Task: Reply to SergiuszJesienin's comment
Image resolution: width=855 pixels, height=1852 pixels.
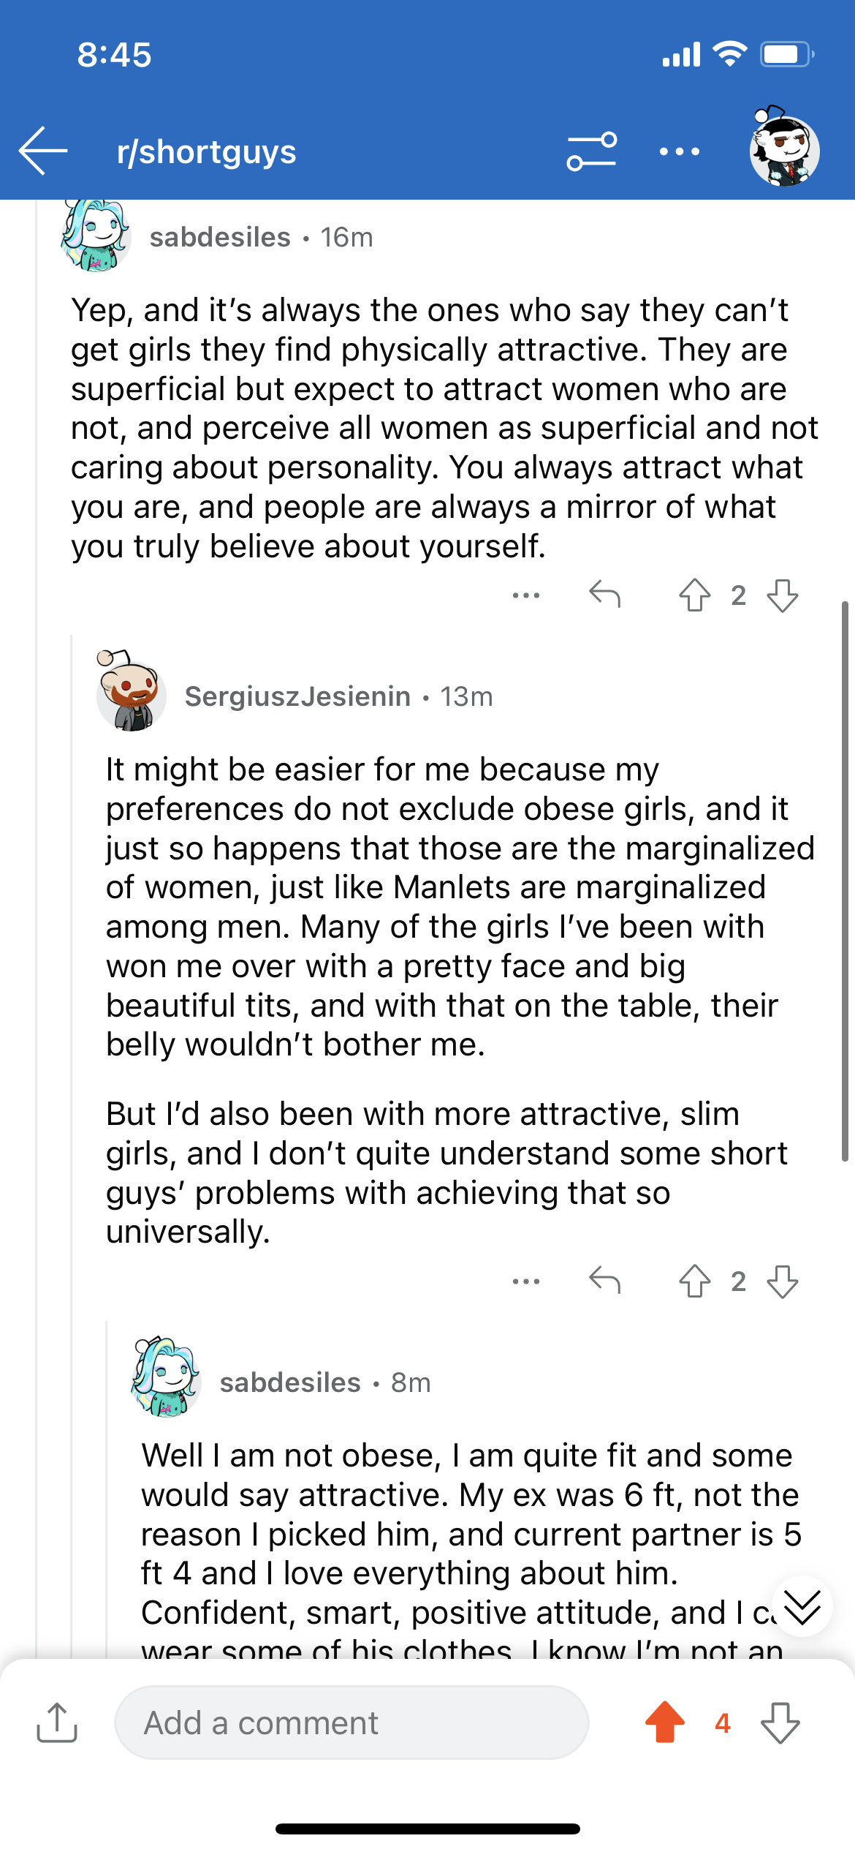Action: 605,1280
